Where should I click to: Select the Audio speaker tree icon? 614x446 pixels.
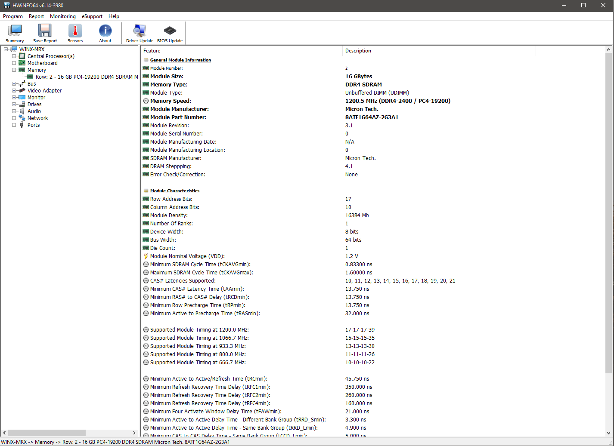22,111
